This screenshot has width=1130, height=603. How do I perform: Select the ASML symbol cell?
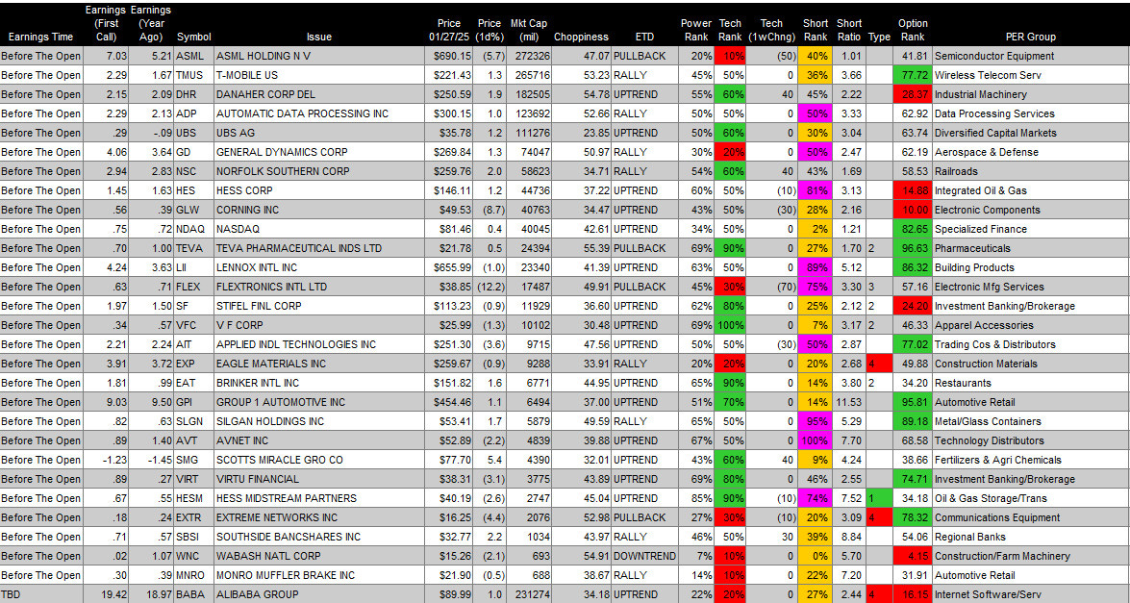[x=193, y=56]
